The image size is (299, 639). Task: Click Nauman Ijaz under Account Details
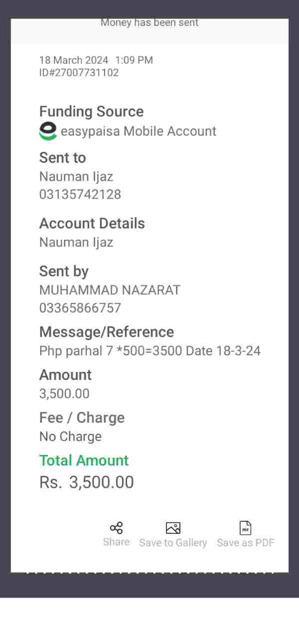click(76, 243)
